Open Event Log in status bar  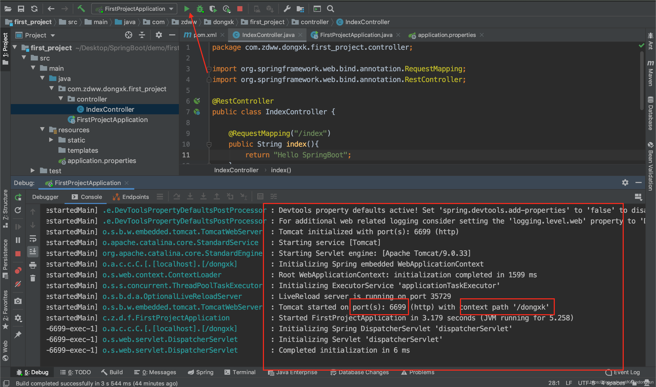pos(623,372)
